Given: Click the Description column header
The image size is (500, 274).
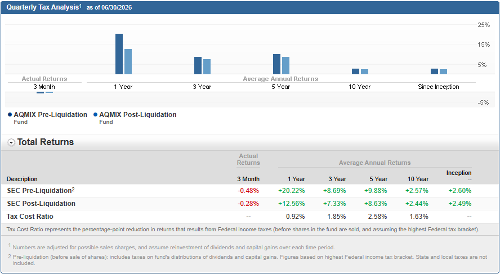Looking at the screenshot, I should pos(22,179).
